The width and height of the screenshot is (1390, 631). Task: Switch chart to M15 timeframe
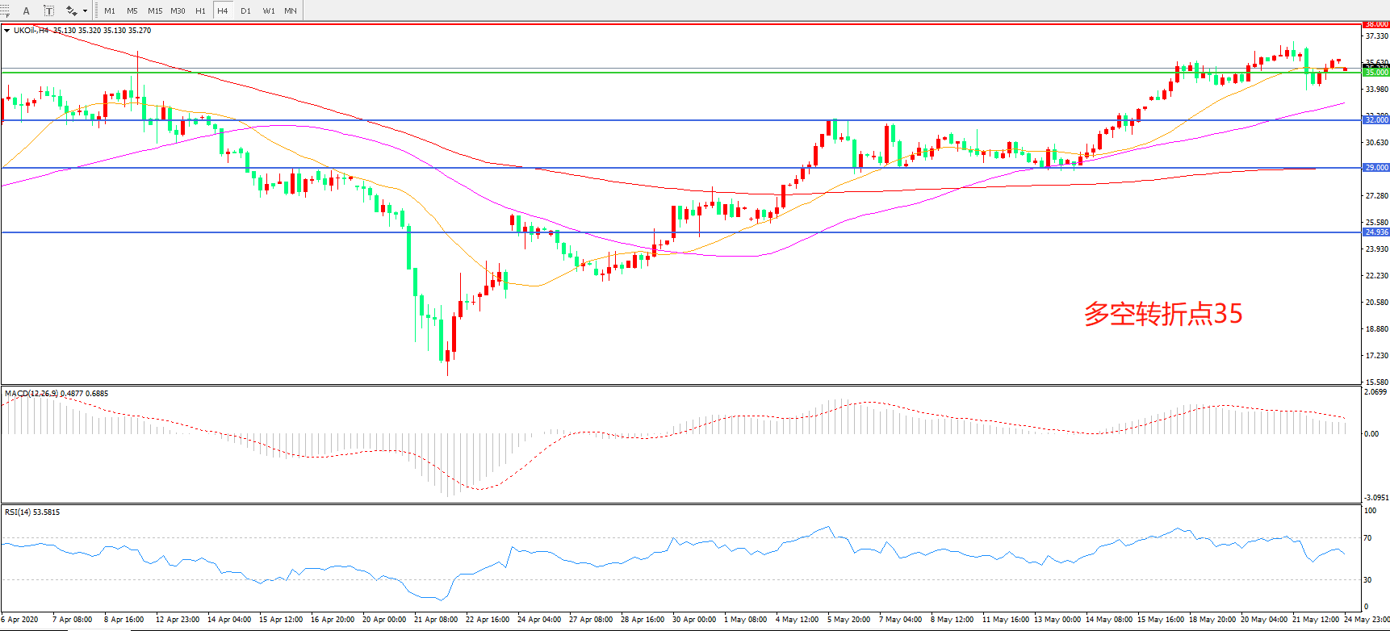point(155,10)
